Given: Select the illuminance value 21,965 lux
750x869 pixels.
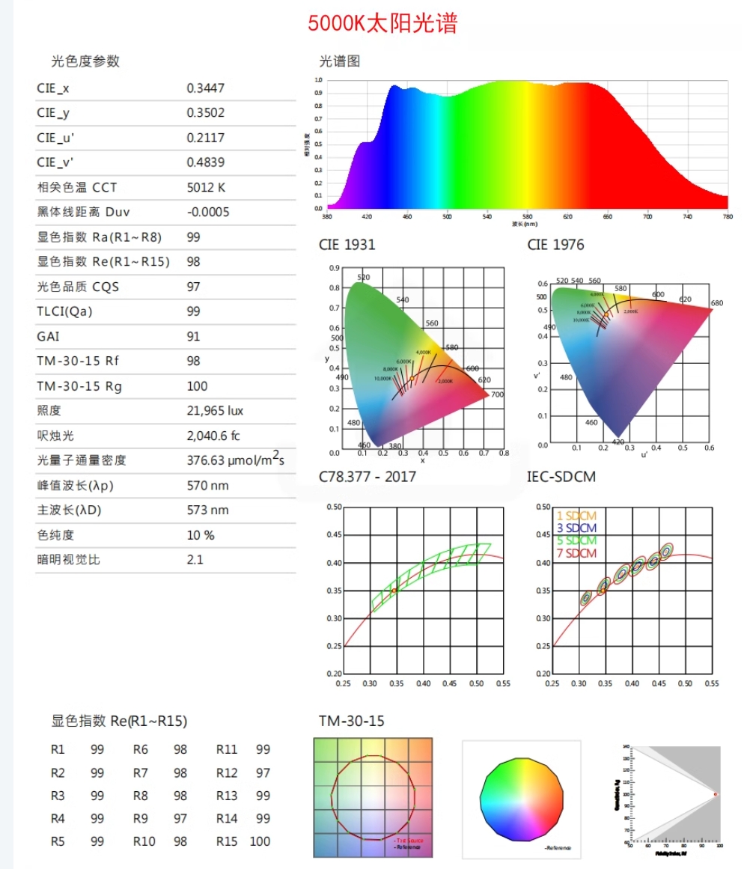Looking at the screenshot, I should tap(215, 411).
